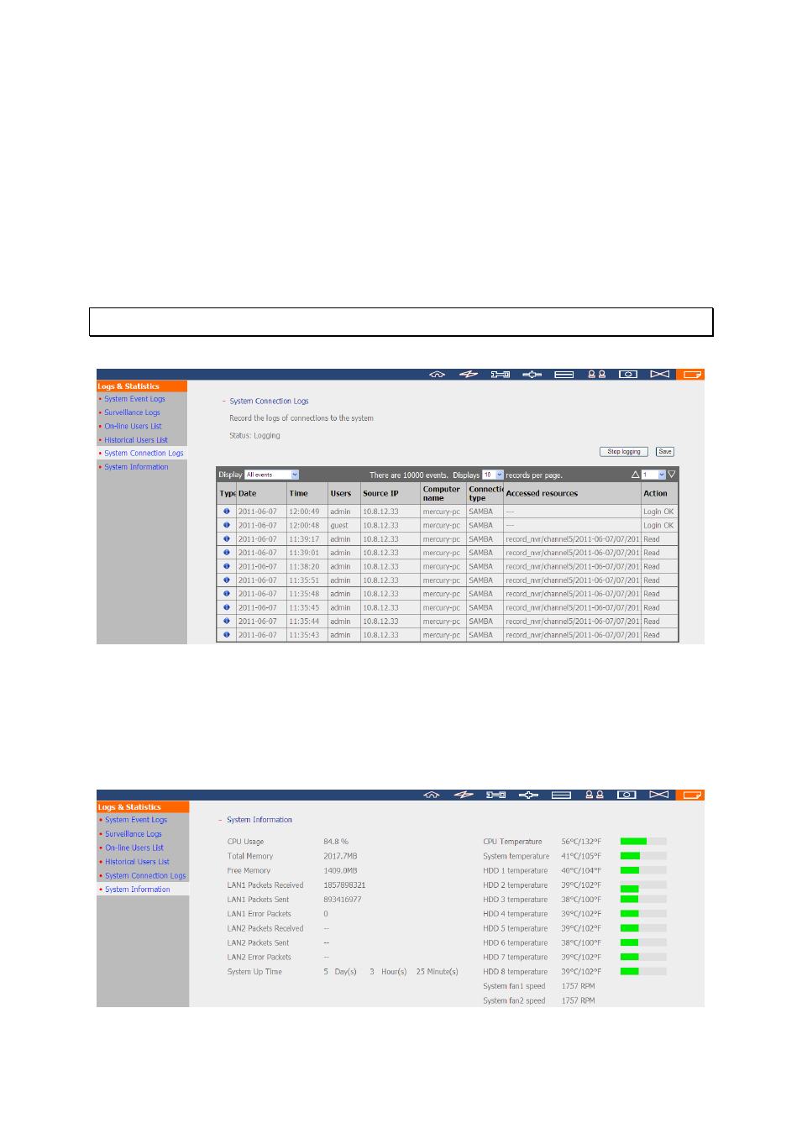Image resolution: width=802 pixels, height=1134 pixels.
Task: Open Historical Users List beside the connection log table
Action: (136, 440)
